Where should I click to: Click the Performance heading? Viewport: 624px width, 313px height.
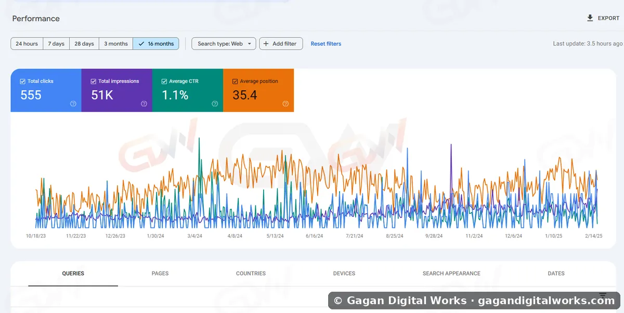(x=36, y=19)
